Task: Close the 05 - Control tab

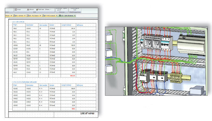Action: click(25, 16)
